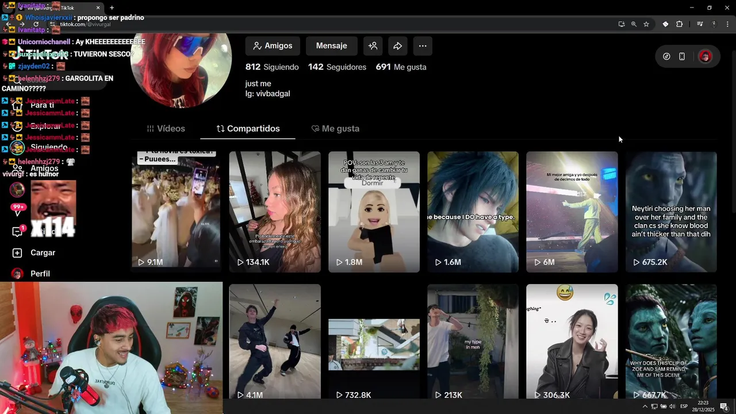
Task: Open the Avatar video with 667.7K views
Action: coord(671,341)
